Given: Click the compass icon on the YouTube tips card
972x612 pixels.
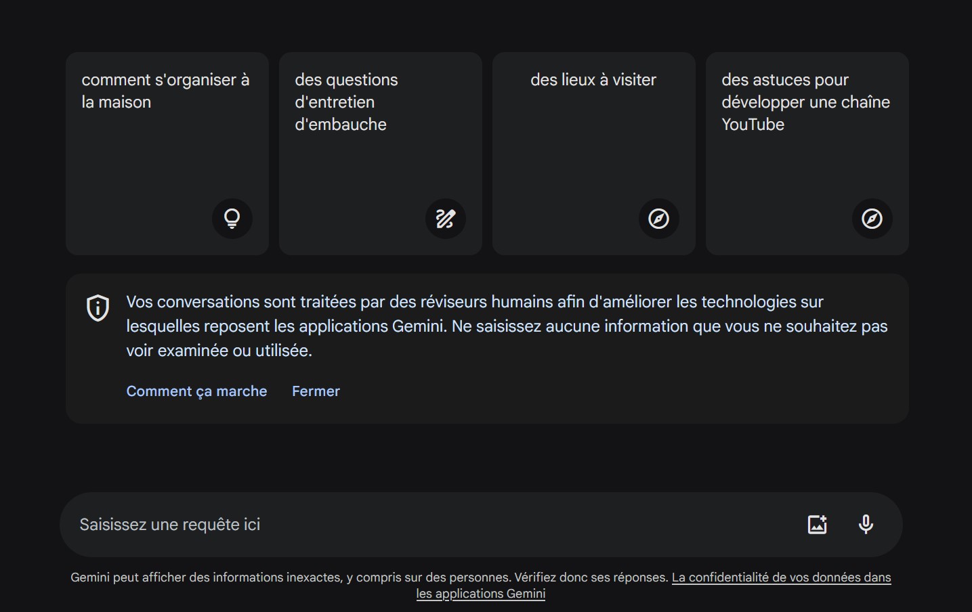Looking at the screenshot, I should pyautogui.click(x=872, y=219).
